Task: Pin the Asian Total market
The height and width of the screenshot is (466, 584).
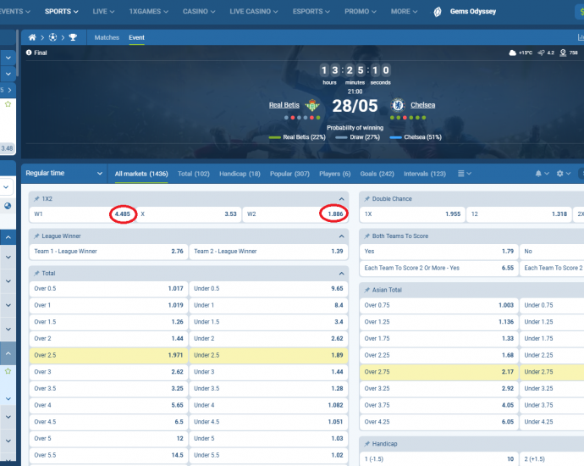Action: click(x=366, y=290)
